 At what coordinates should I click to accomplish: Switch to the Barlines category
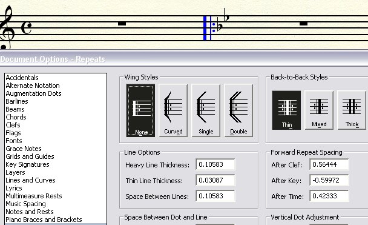click(x=17, y=101)
